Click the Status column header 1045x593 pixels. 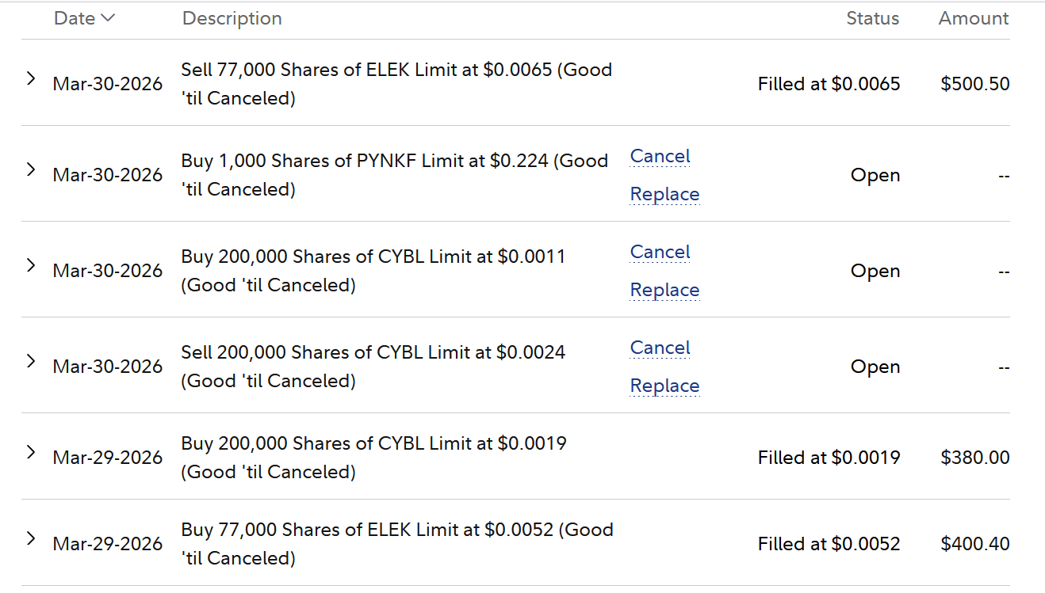point(872,18)
